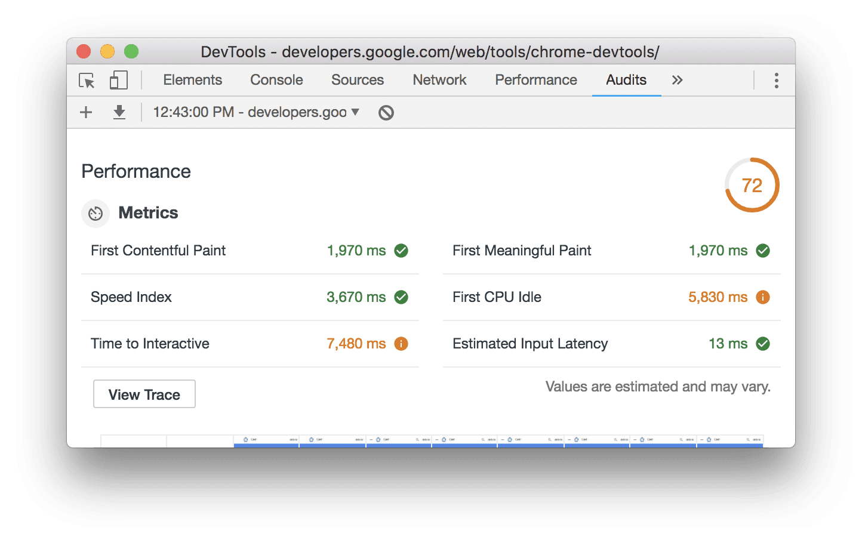Click the green checkmark beside First Contentful Paint
The height and width of the screenshot is (543, 862).
[401, 251]
